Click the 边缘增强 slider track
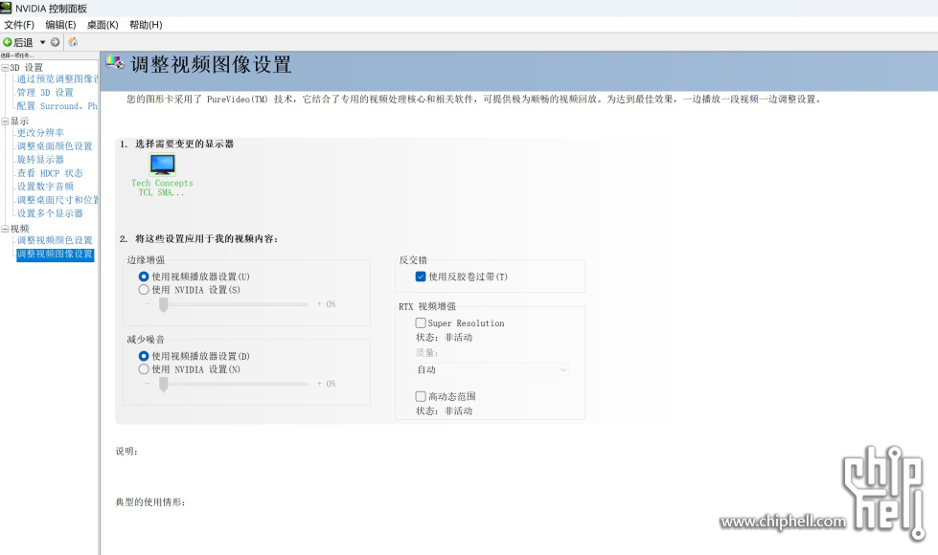This screenshot has height=555, width=938. (234, 304)
